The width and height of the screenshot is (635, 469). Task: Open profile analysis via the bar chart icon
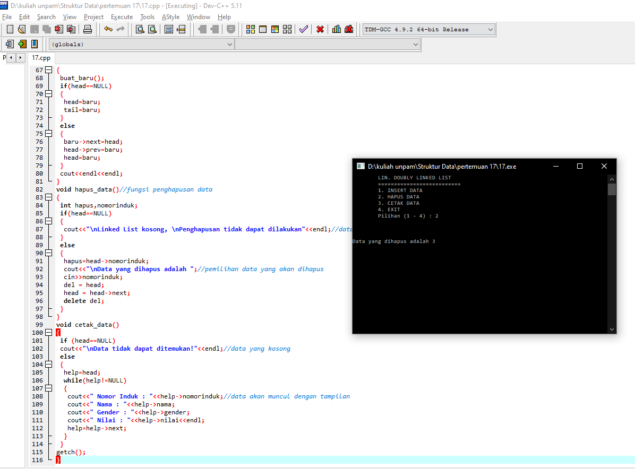click(x=337, y=29)
